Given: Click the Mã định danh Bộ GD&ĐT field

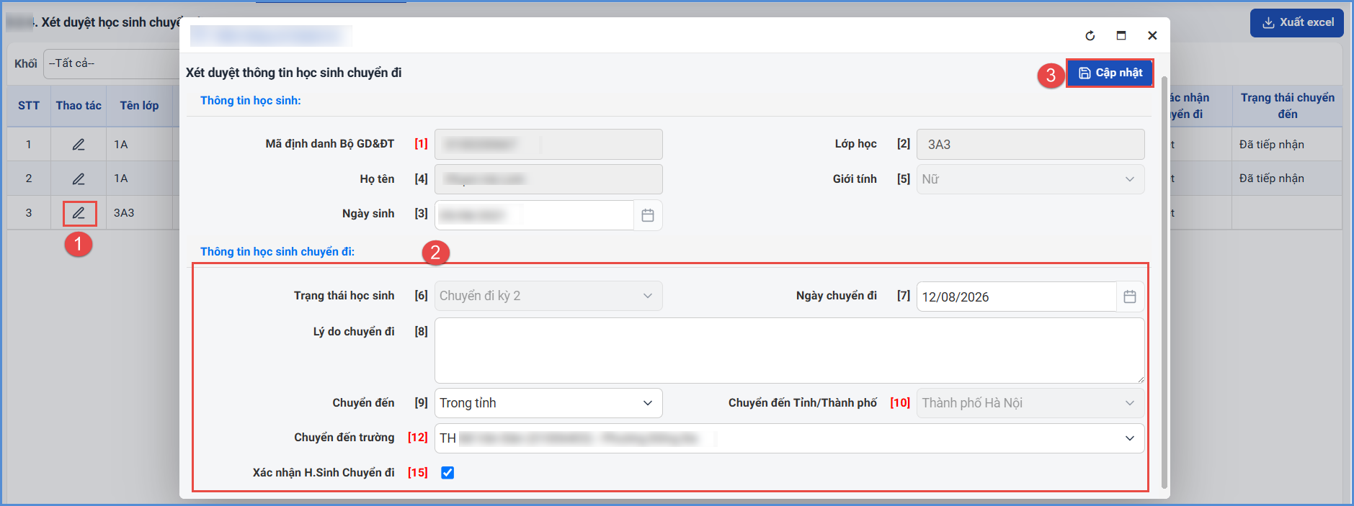Looking at the screenshot, I should click(x=548, y=144).
